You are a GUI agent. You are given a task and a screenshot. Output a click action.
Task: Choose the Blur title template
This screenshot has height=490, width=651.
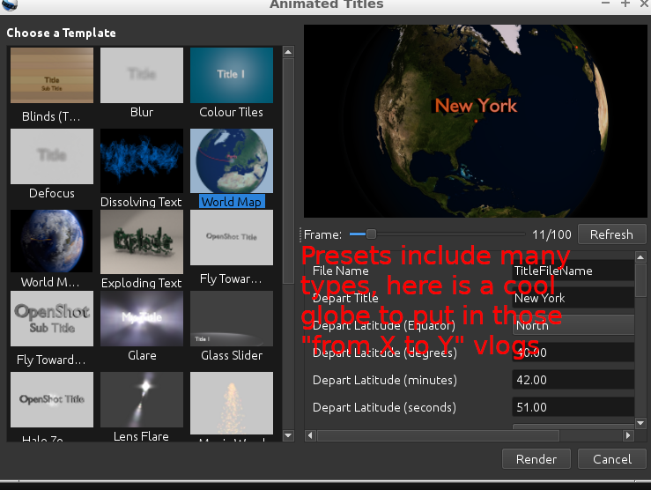pyautogui.click(x=141, y=77)
